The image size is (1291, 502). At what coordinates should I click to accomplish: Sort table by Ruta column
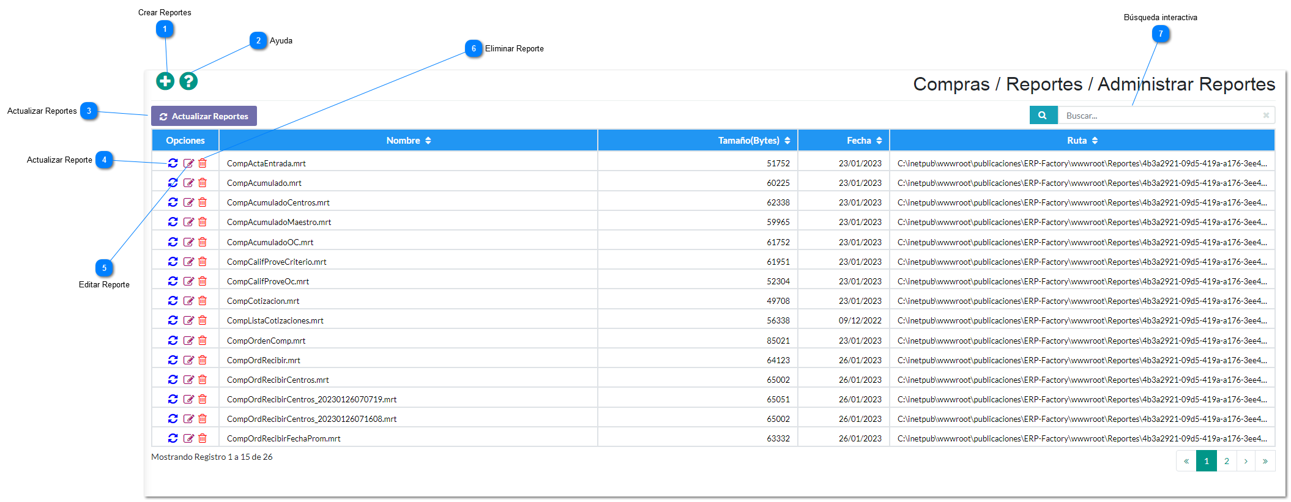click(x=1082, y=141)
